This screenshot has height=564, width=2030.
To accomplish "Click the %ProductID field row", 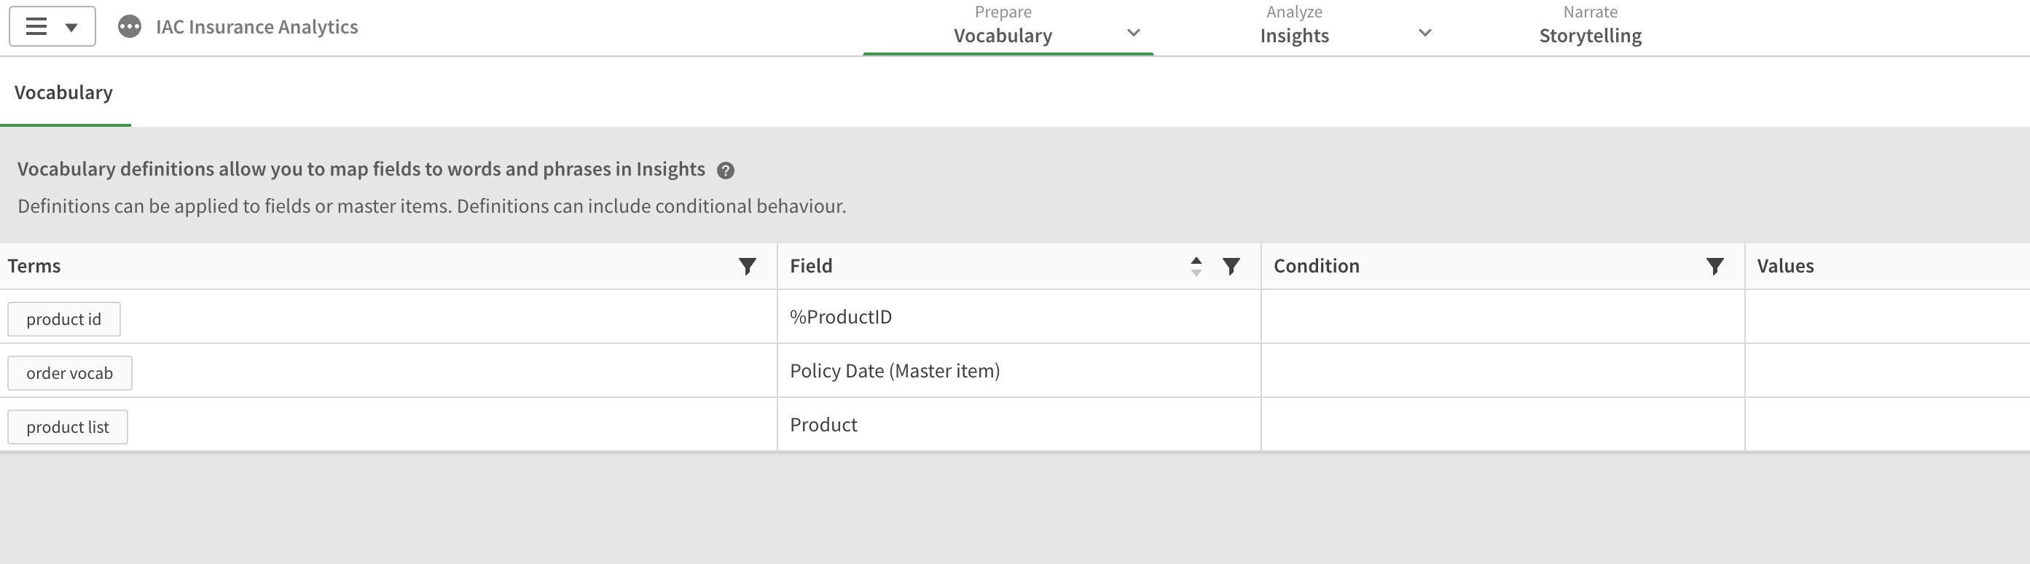I will [840, 317].
